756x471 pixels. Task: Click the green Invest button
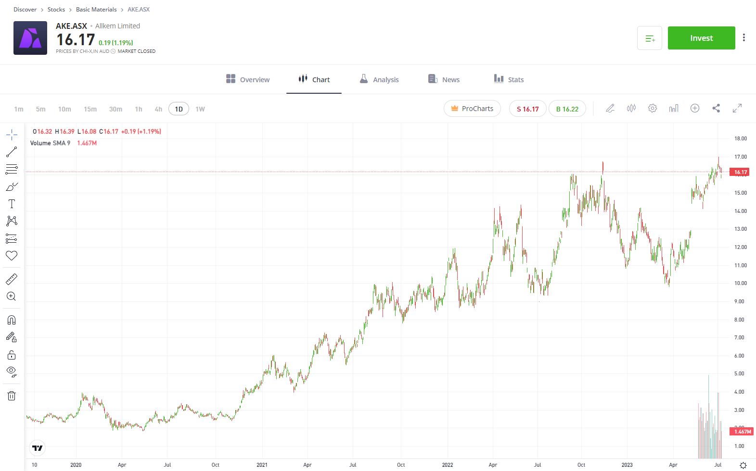pyautogui.click(x=701, y=38)
